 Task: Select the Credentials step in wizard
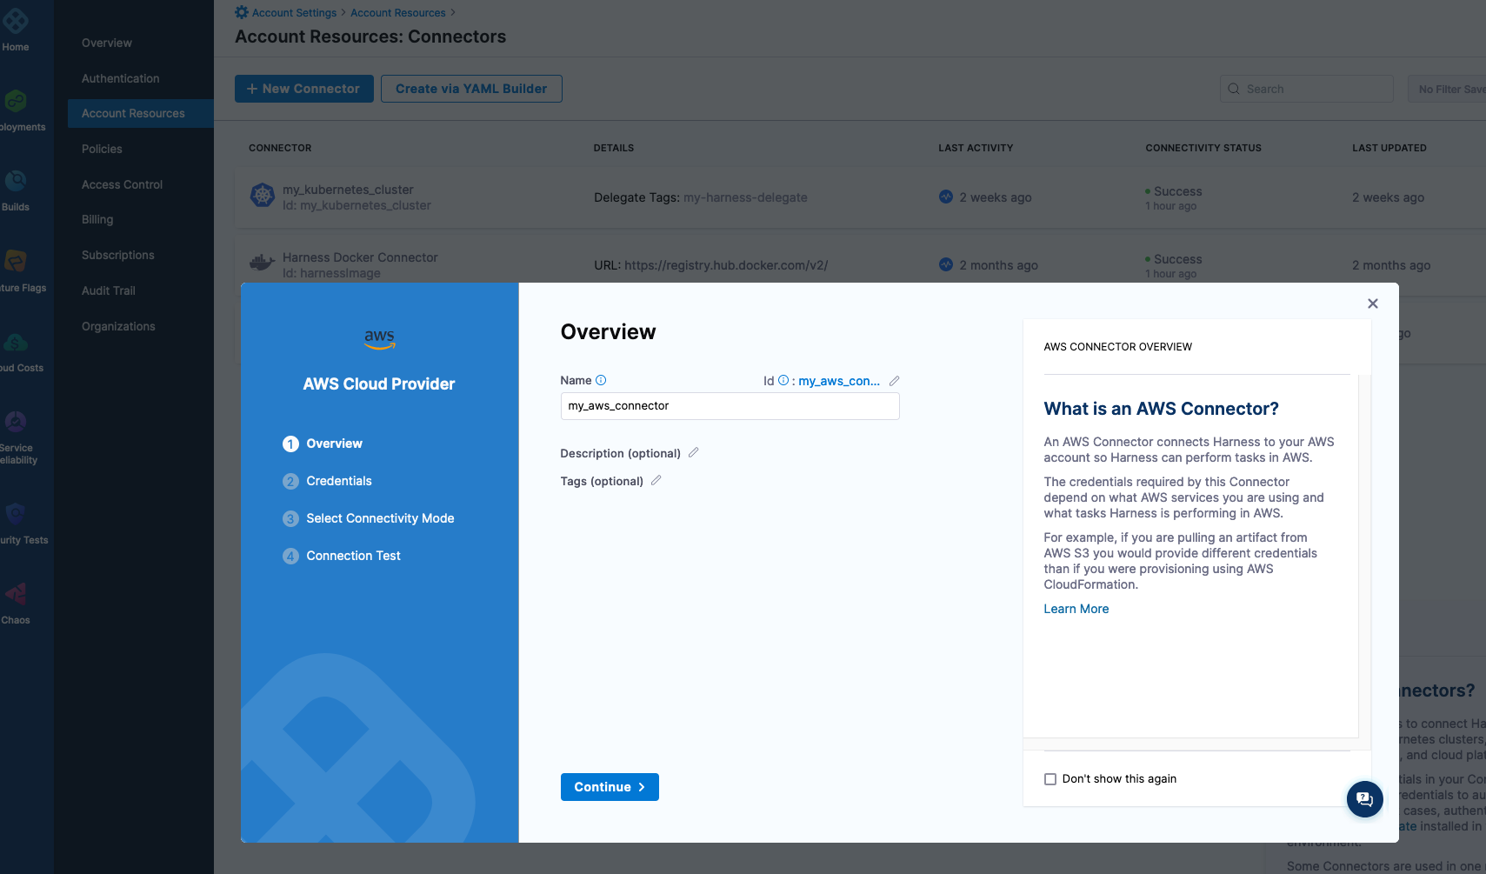(x=338, y=481)
